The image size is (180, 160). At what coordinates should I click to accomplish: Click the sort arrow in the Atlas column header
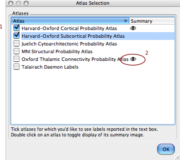[126, 21]
